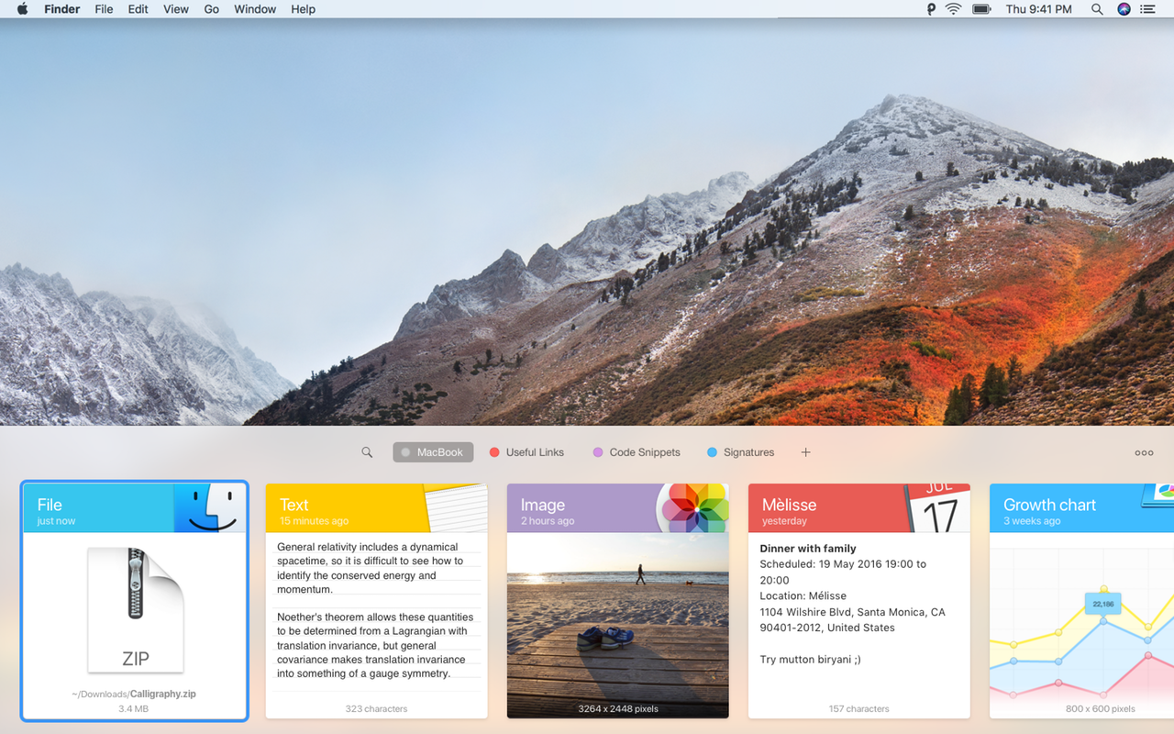Switch to the Code Snippets pinboard

pos(637,452)
